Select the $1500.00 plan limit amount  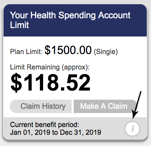coord(68,50)
